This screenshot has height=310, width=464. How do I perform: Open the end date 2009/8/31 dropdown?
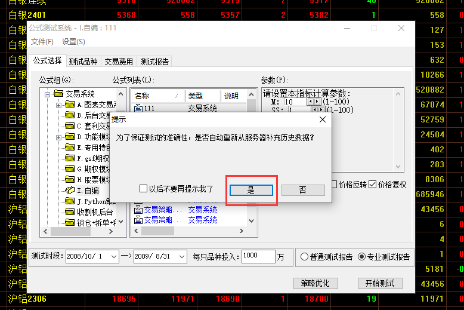click(182, 257)
